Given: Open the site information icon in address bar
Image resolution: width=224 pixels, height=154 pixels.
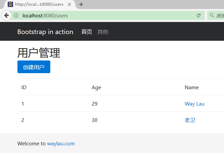Looking at the screenshot, I should pyautogui.click(x=16, y=16).
